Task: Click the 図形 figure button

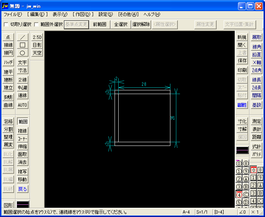Action: click(x=8, y=205)
